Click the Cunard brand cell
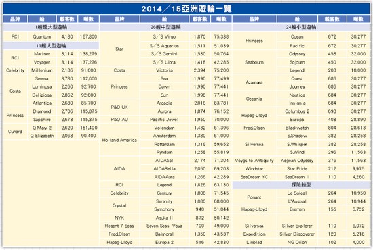Image resolution: width=373 pixels, height=250 pixels. tap(15, 132)
